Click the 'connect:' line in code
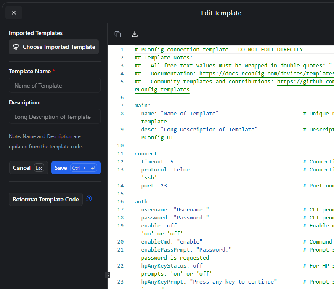The height and width of the screenshot is (289, 334). tap(147, 154)
